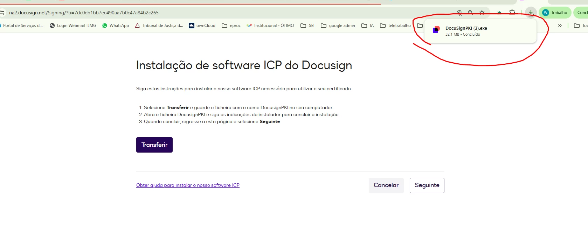
Task: Click the DocuSign file icon in downloads
Action: coord(436,30)
